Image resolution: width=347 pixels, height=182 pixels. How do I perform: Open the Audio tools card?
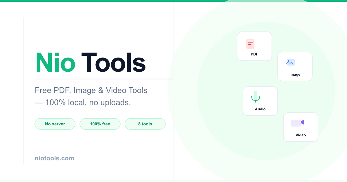[260, 101]
